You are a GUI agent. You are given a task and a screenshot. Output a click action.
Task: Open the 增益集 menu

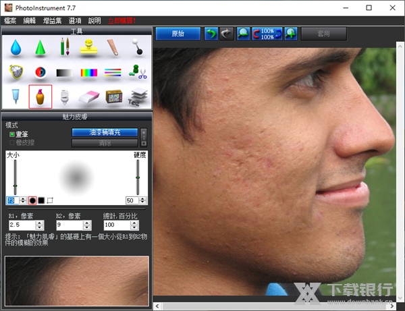[52, 21]
